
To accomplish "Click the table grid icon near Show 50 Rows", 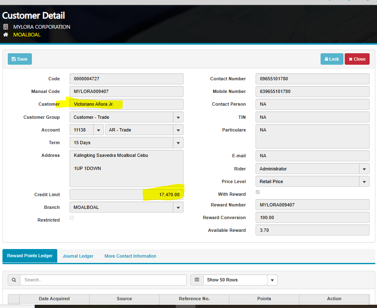I will point(197,280).
